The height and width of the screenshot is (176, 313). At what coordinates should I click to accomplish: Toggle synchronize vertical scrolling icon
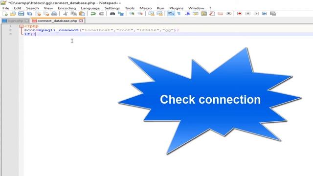point(151,14)
